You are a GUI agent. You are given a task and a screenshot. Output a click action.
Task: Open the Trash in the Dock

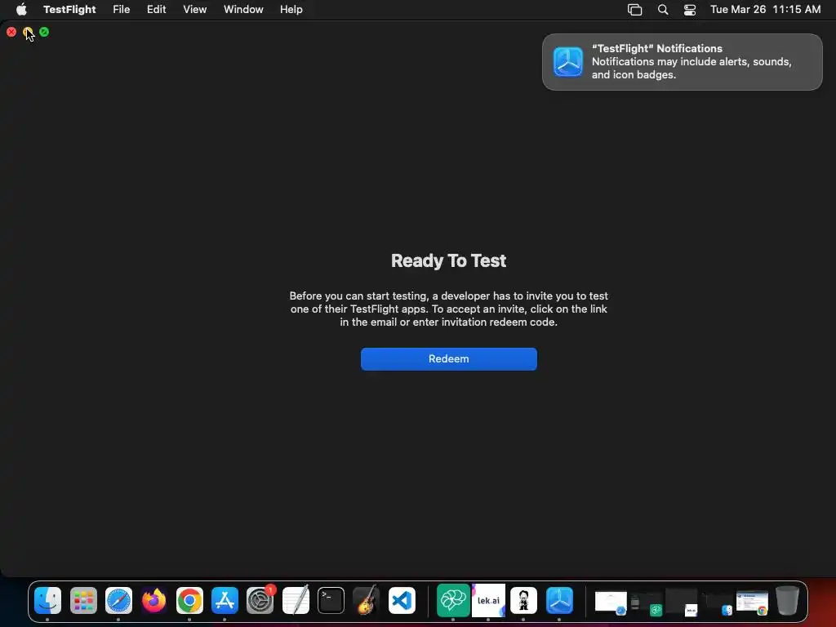coord(788,600)
